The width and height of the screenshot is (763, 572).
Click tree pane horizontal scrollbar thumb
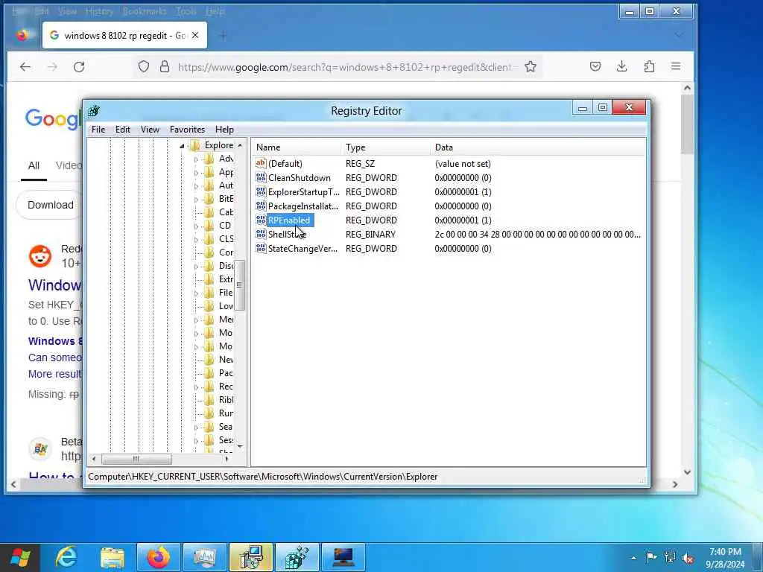coord(136,459)
